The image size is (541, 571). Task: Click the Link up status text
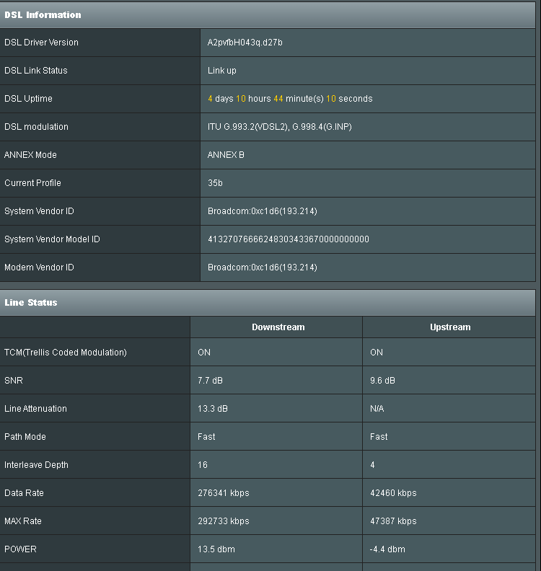pos(222,71)
